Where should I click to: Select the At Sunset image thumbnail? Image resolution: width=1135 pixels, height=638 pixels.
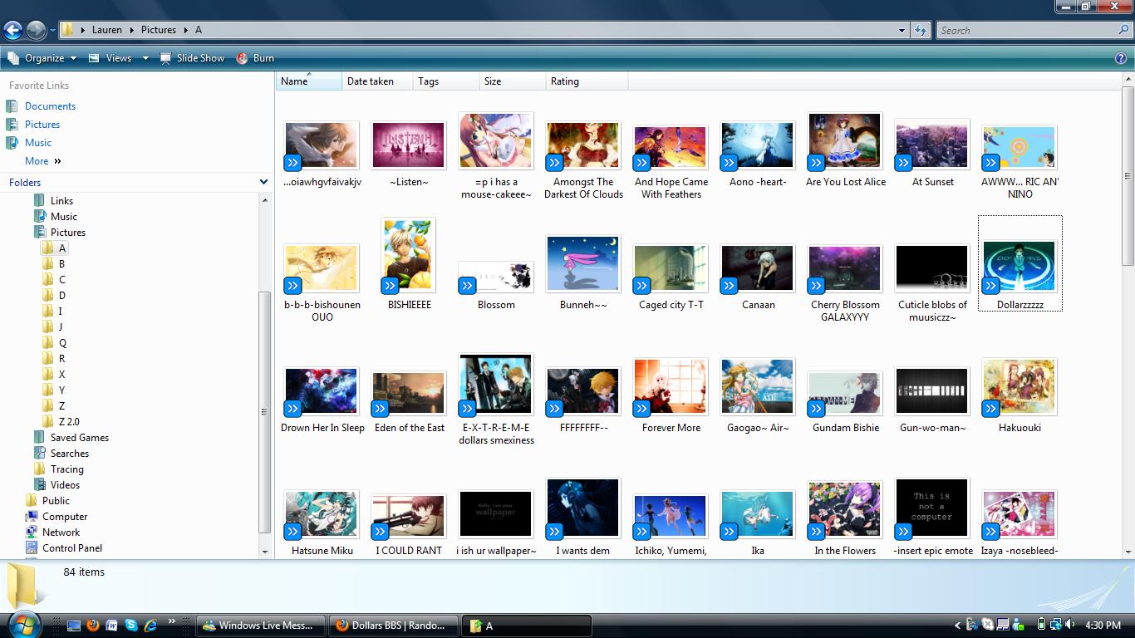point(932,145)
